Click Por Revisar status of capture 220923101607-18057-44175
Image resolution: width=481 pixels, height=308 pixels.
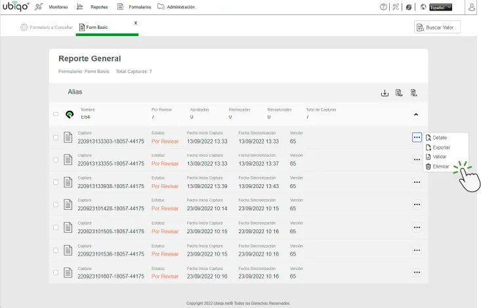(165, 277)
